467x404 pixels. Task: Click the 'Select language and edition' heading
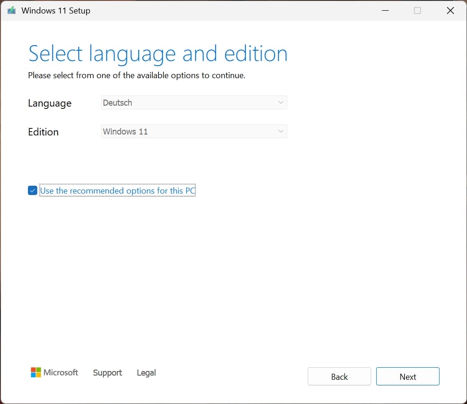[x=157, y=53]
